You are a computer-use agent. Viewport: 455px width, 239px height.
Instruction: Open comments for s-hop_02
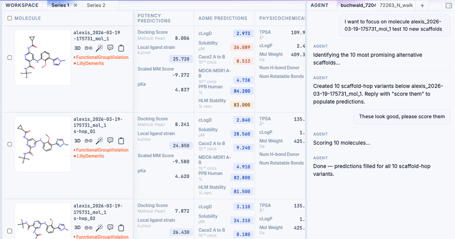(x=110, y=227)
